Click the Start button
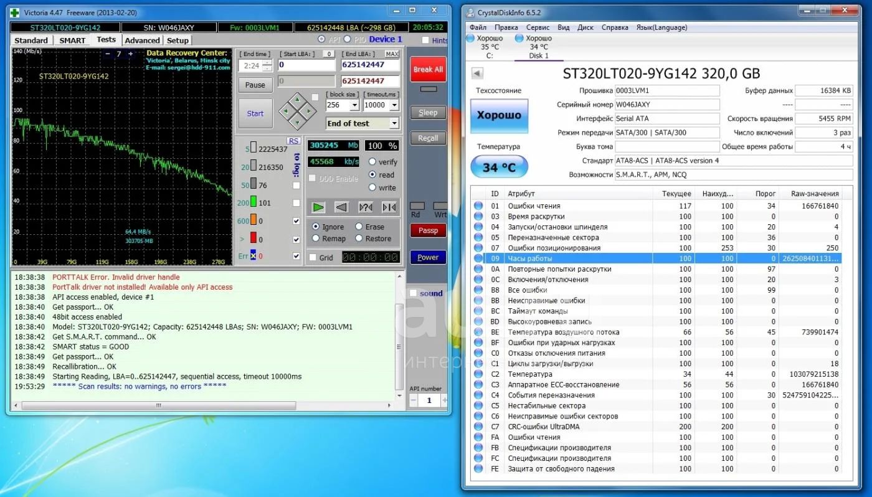This screenshot has width=872, height=497. [x=255, y=113]
